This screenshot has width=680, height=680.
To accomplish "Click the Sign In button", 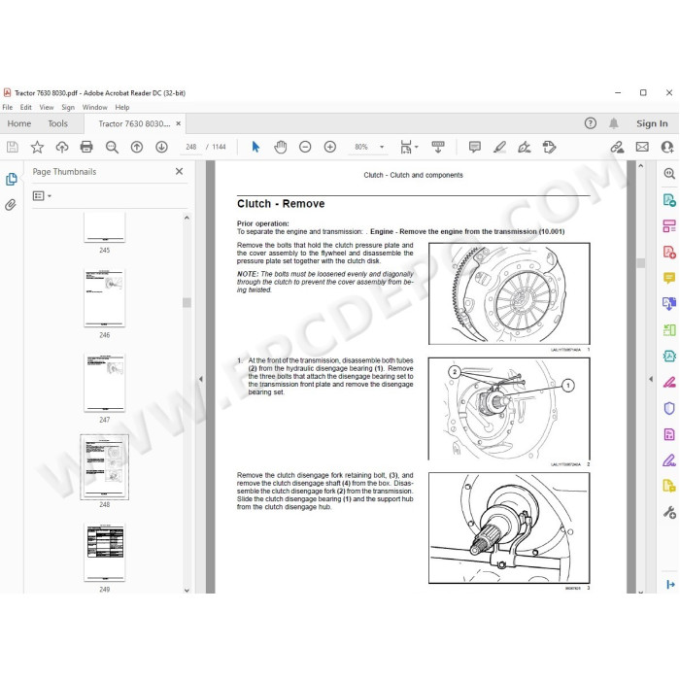I will pyautogui.click(x=652, y=123).
